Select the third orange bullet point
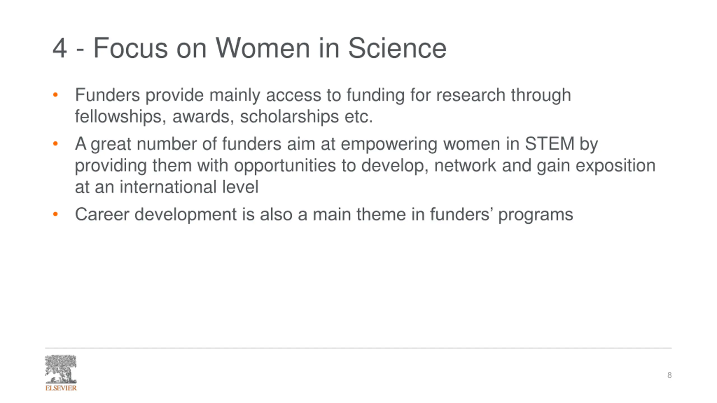Image resolution: width=717 pixels, height=403 pixels. tap(55, 214)
